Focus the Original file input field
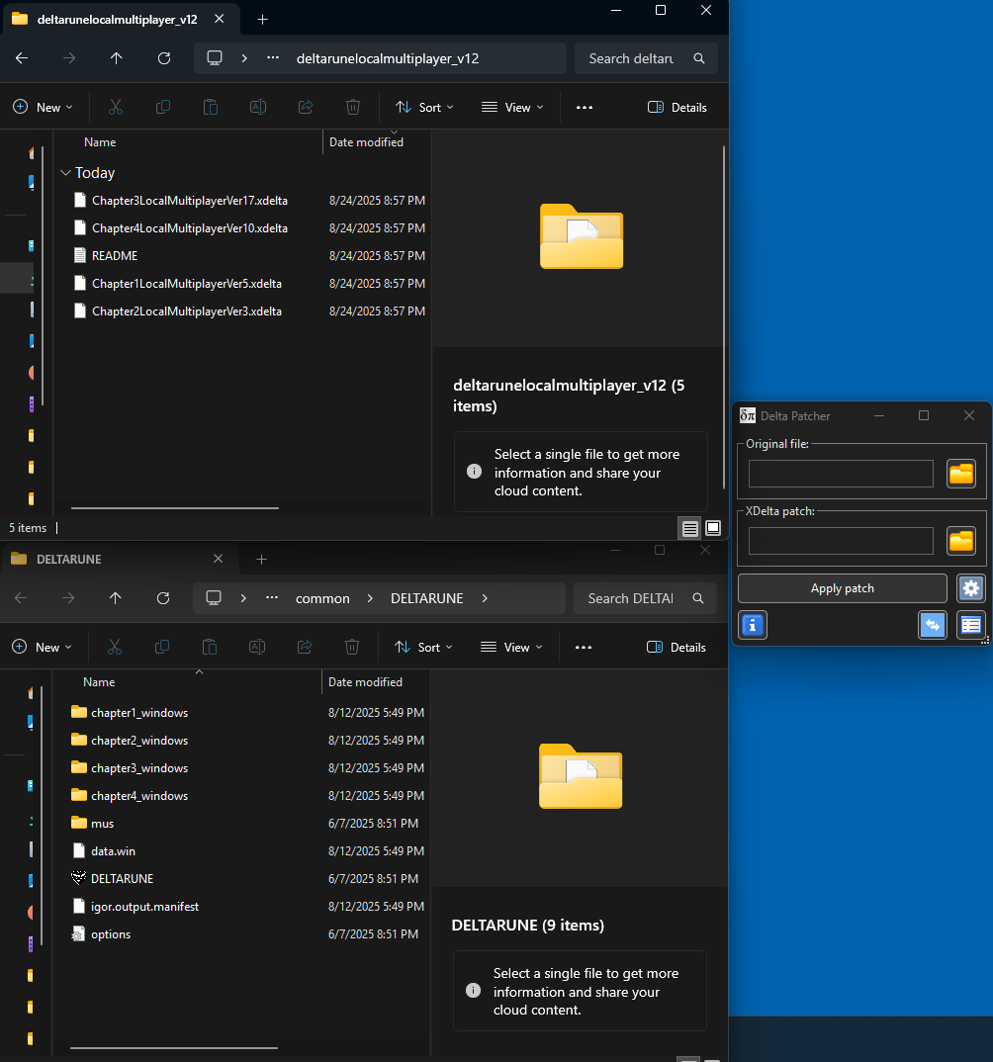Image resolution: width=993 pixels, height=1062 pixels. tap(841, 474)
